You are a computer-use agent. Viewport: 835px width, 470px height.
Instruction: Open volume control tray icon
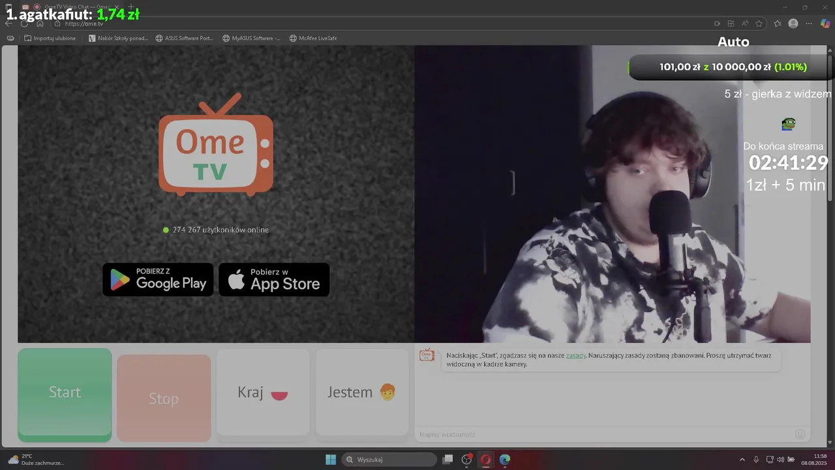780,460
